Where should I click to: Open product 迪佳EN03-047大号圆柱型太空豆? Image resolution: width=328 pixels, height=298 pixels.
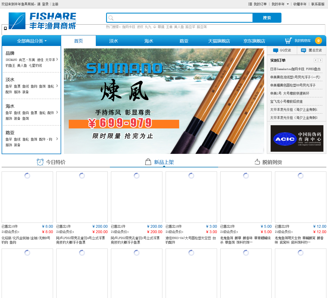tap(191, 240)
